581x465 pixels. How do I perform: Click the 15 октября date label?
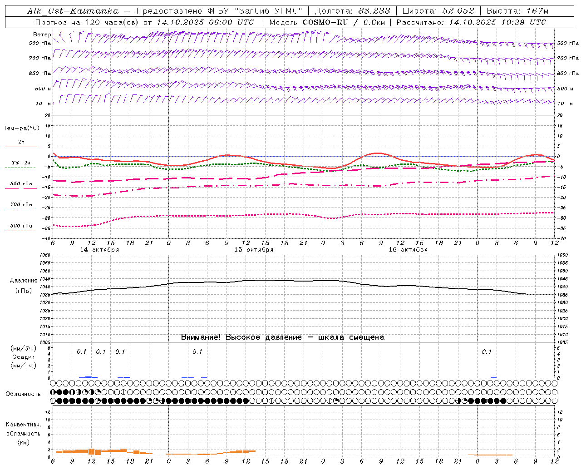[254, 250]
